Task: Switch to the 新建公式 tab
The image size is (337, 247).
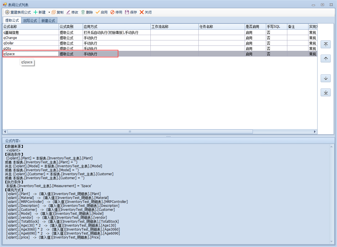Action: tap(48, 21)
